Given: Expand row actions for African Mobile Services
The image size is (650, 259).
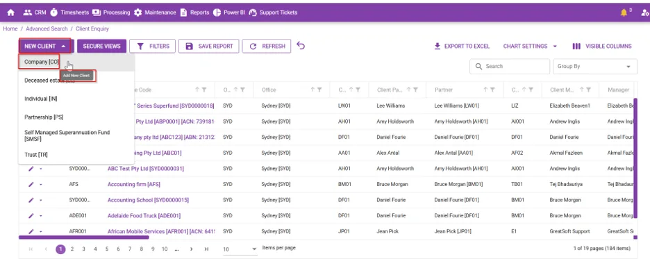Looking at the screenshot, I should pyautogui.click(x=40, y=231).
